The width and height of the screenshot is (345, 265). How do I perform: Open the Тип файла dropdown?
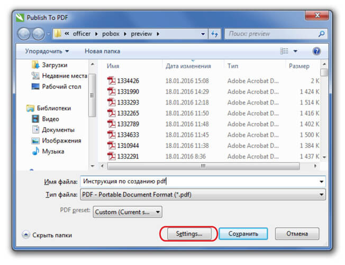203,195
